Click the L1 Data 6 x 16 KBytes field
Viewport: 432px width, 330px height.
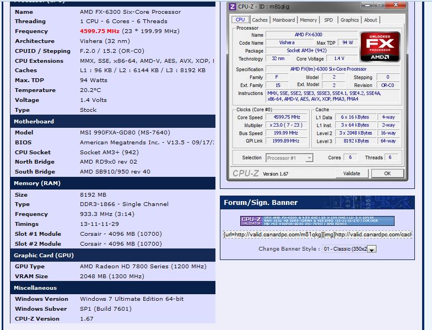[x=355, y=117]
